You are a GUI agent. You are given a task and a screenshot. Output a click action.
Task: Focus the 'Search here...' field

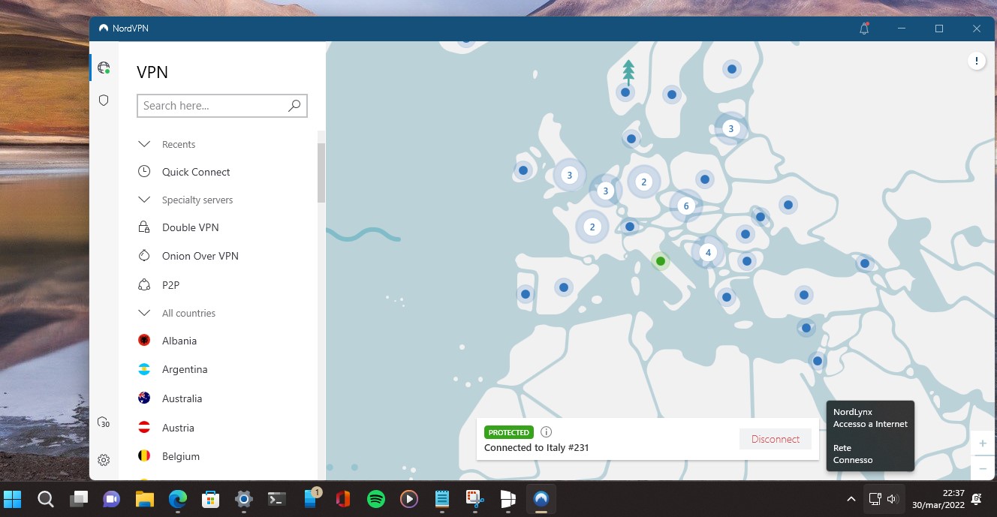click(222, 106)
